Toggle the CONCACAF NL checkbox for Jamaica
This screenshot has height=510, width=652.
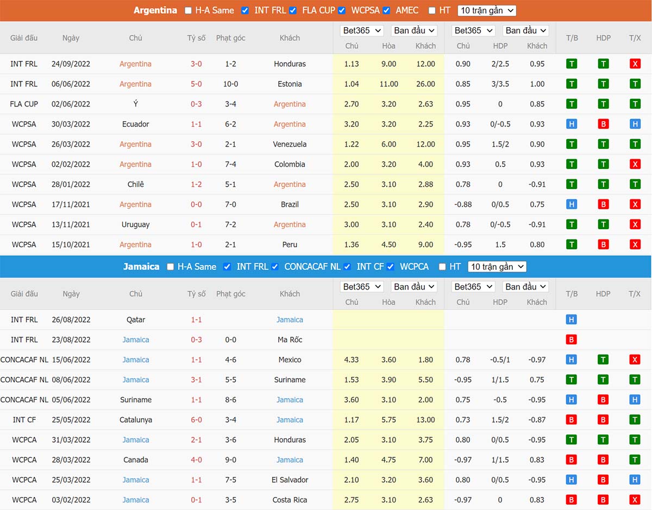[275, 267]
